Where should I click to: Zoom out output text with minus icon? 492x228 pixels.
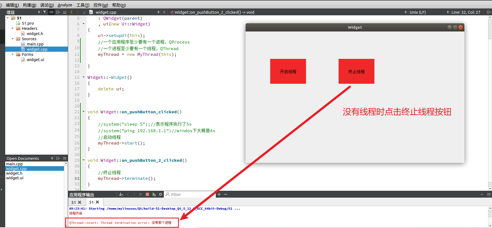pos(226,194)
